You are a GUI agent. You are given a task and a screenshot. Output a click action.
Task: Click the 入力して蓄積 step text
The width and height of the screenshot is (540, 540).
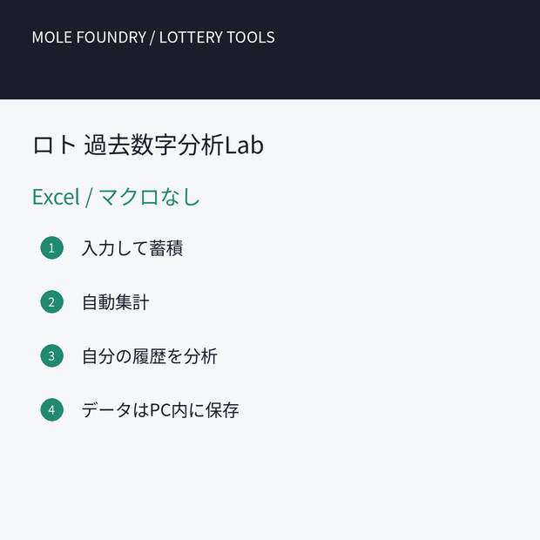(x=132, y=248)
